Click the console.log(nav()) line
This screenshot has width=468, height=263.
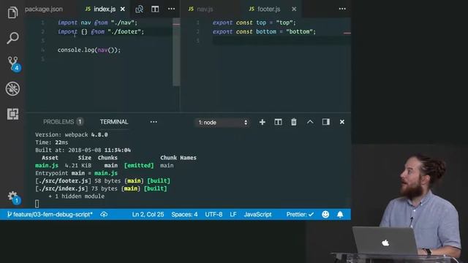click(x=89, y=50)
